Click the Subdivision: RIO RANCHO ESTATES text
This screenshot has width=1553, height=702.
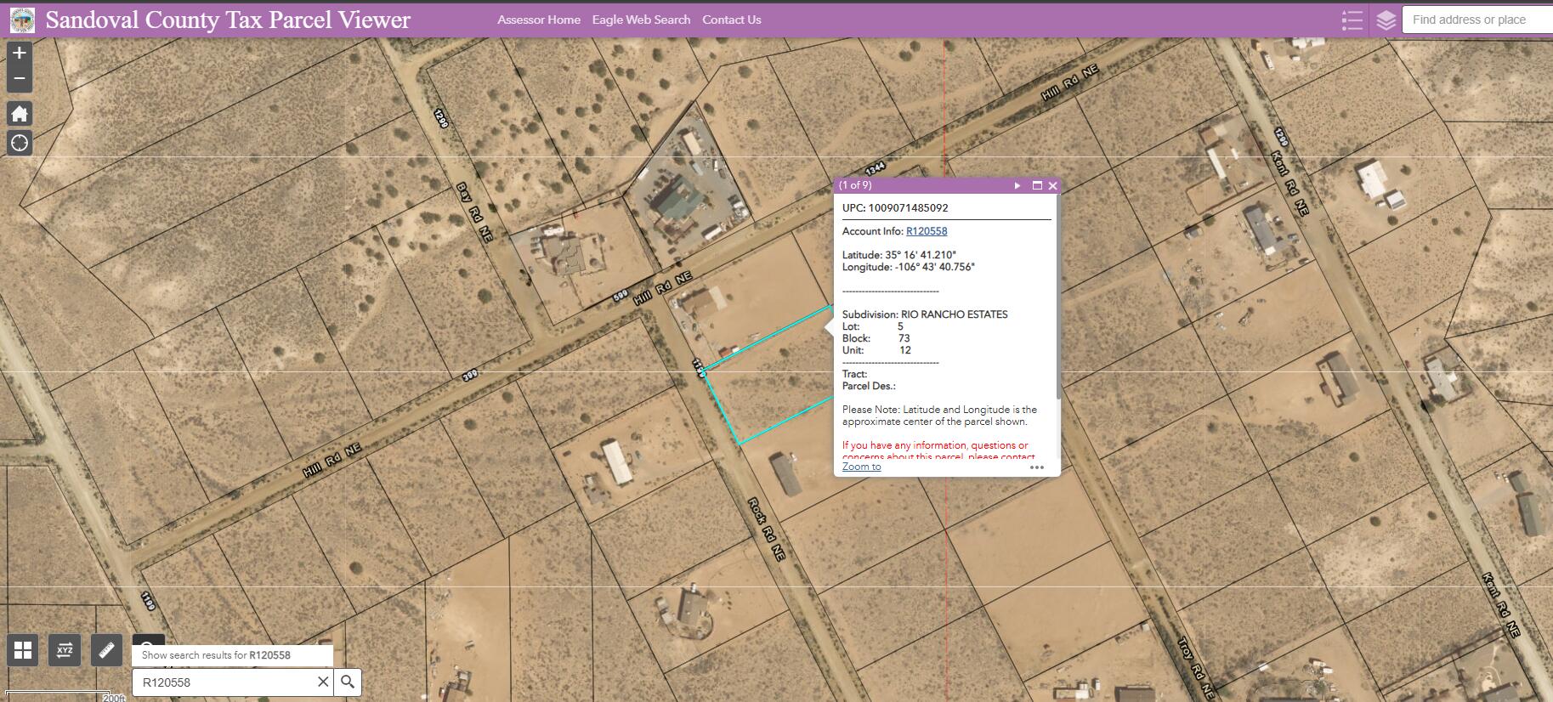(x=925, y=314)
